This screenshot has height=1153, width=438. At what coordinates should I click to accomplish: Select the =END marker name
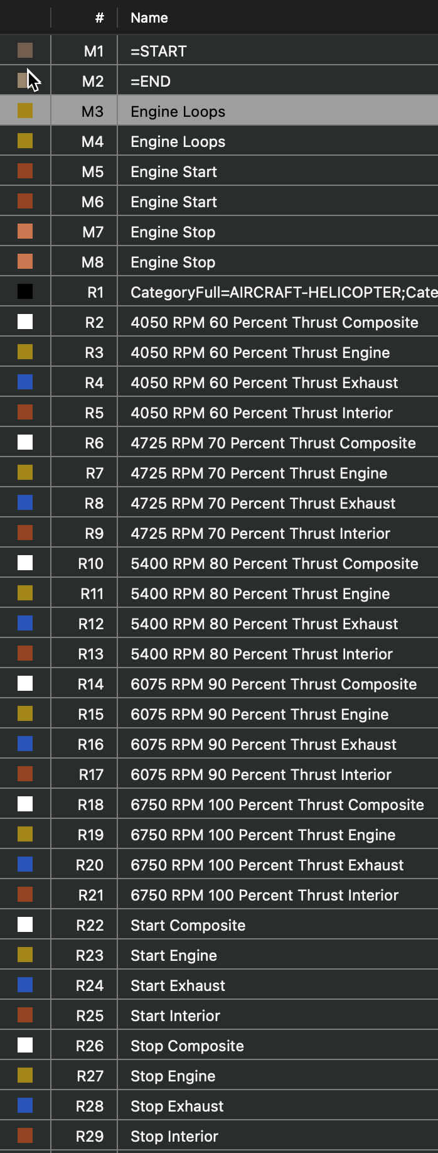point(151,82)
